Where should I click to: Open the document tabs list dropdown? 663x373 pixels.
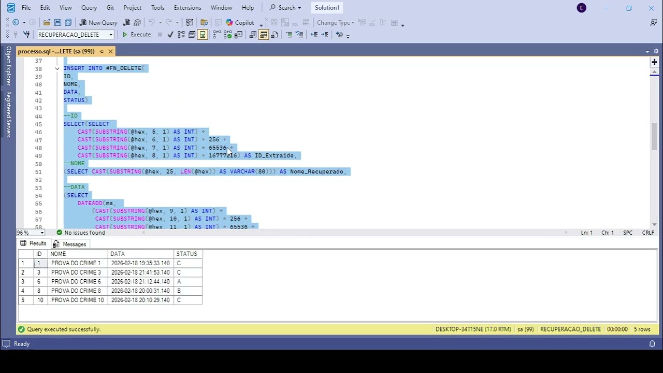[x=647, y=51]
